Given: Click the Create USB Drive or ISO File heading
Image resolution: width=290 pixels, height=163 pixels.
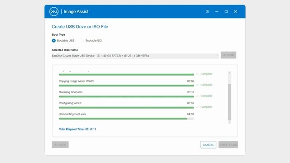Looking at the screenshot, I should click(80, 27).
